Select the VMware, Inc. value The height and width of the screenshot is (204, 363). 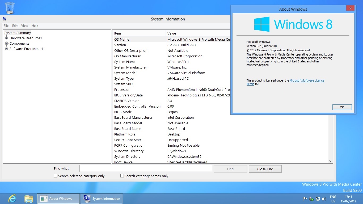tap(177, 67)
